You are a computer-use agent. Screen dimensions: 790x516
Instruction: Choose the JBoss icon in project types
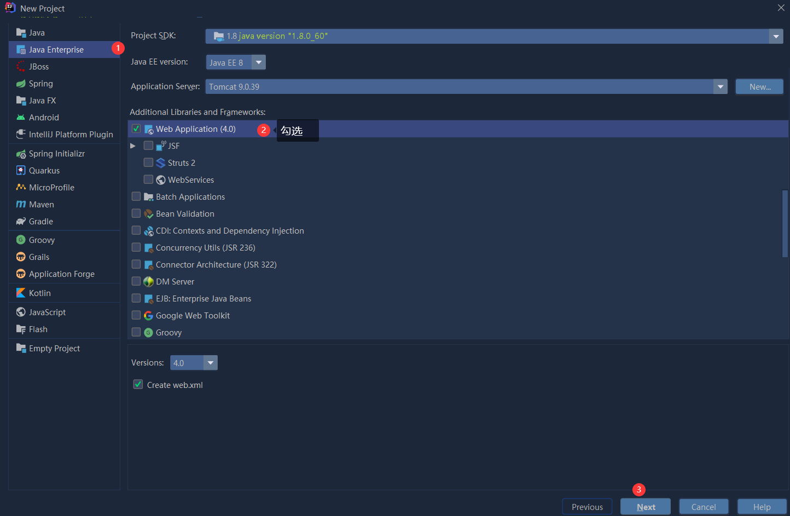tap(21, 67)
